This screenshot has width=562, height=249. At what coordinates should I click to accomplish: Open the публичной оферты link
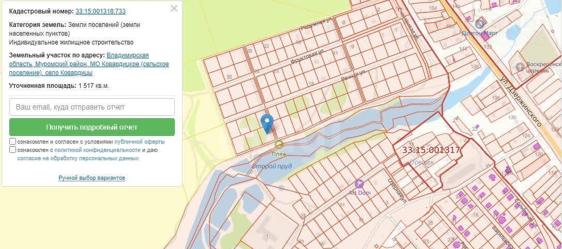pyautogui.click(x=140, y=142)
